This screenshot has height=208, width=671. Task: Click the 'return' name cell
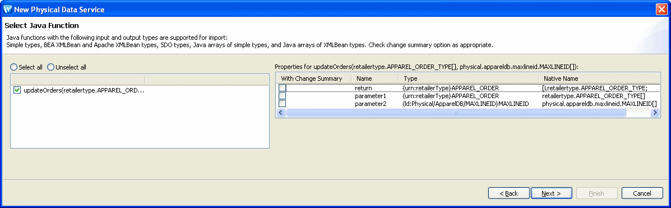click(x=363, y=88)
